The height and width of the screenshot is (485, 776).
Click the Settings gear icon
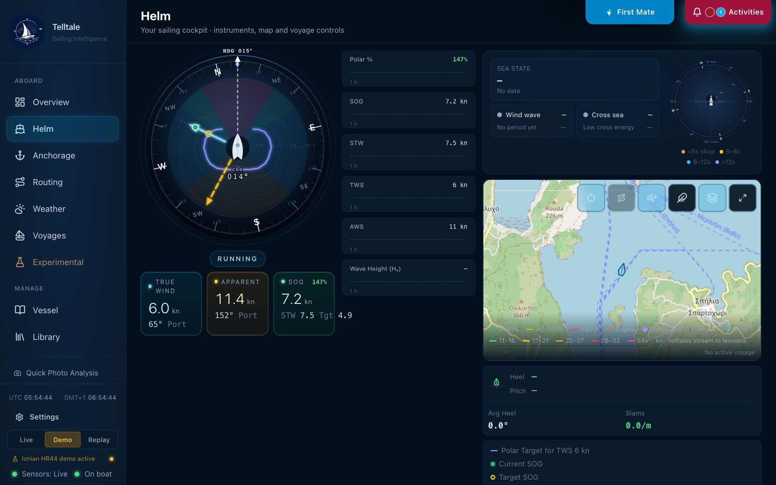(x=19, y=417)
